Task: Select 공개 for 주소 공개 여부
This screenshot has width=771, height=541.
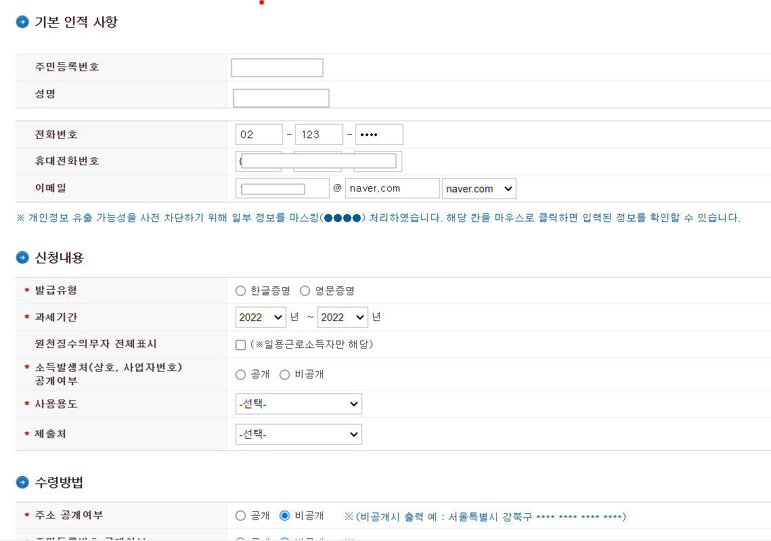Action: point(240,517)
